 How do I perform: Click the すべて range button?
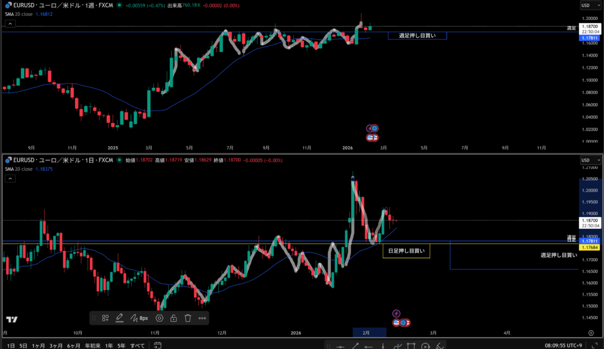pos(137,345)
